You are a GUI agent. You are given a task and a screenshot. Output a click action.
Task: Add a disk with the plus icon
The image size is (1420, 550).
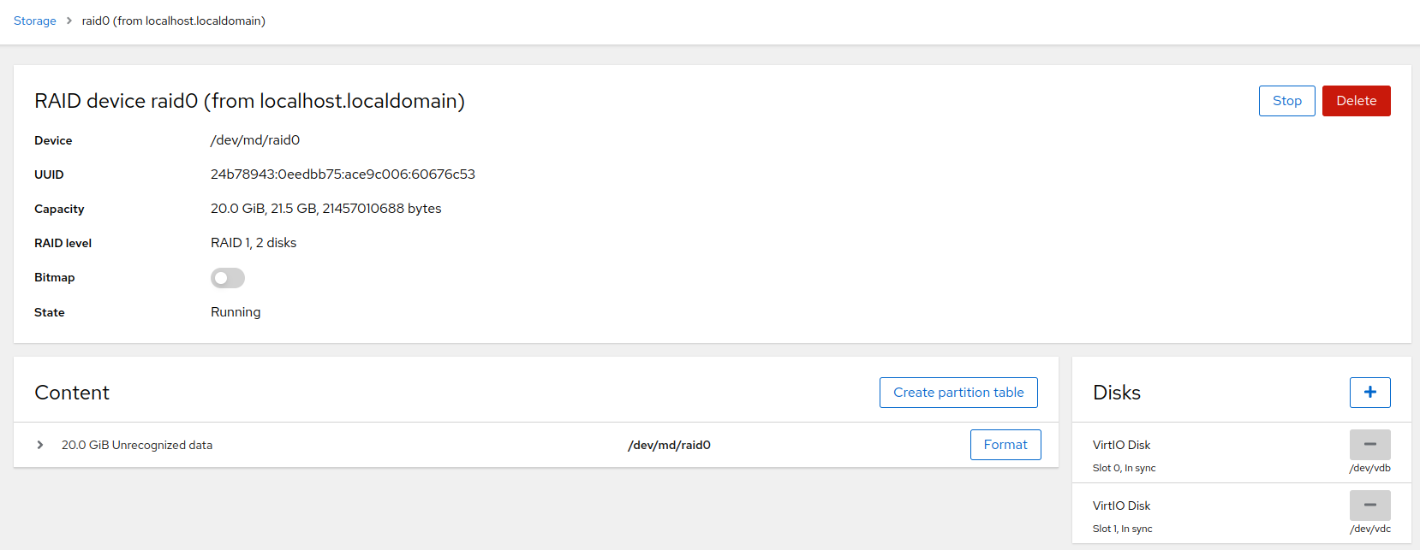pos(1369,393)
